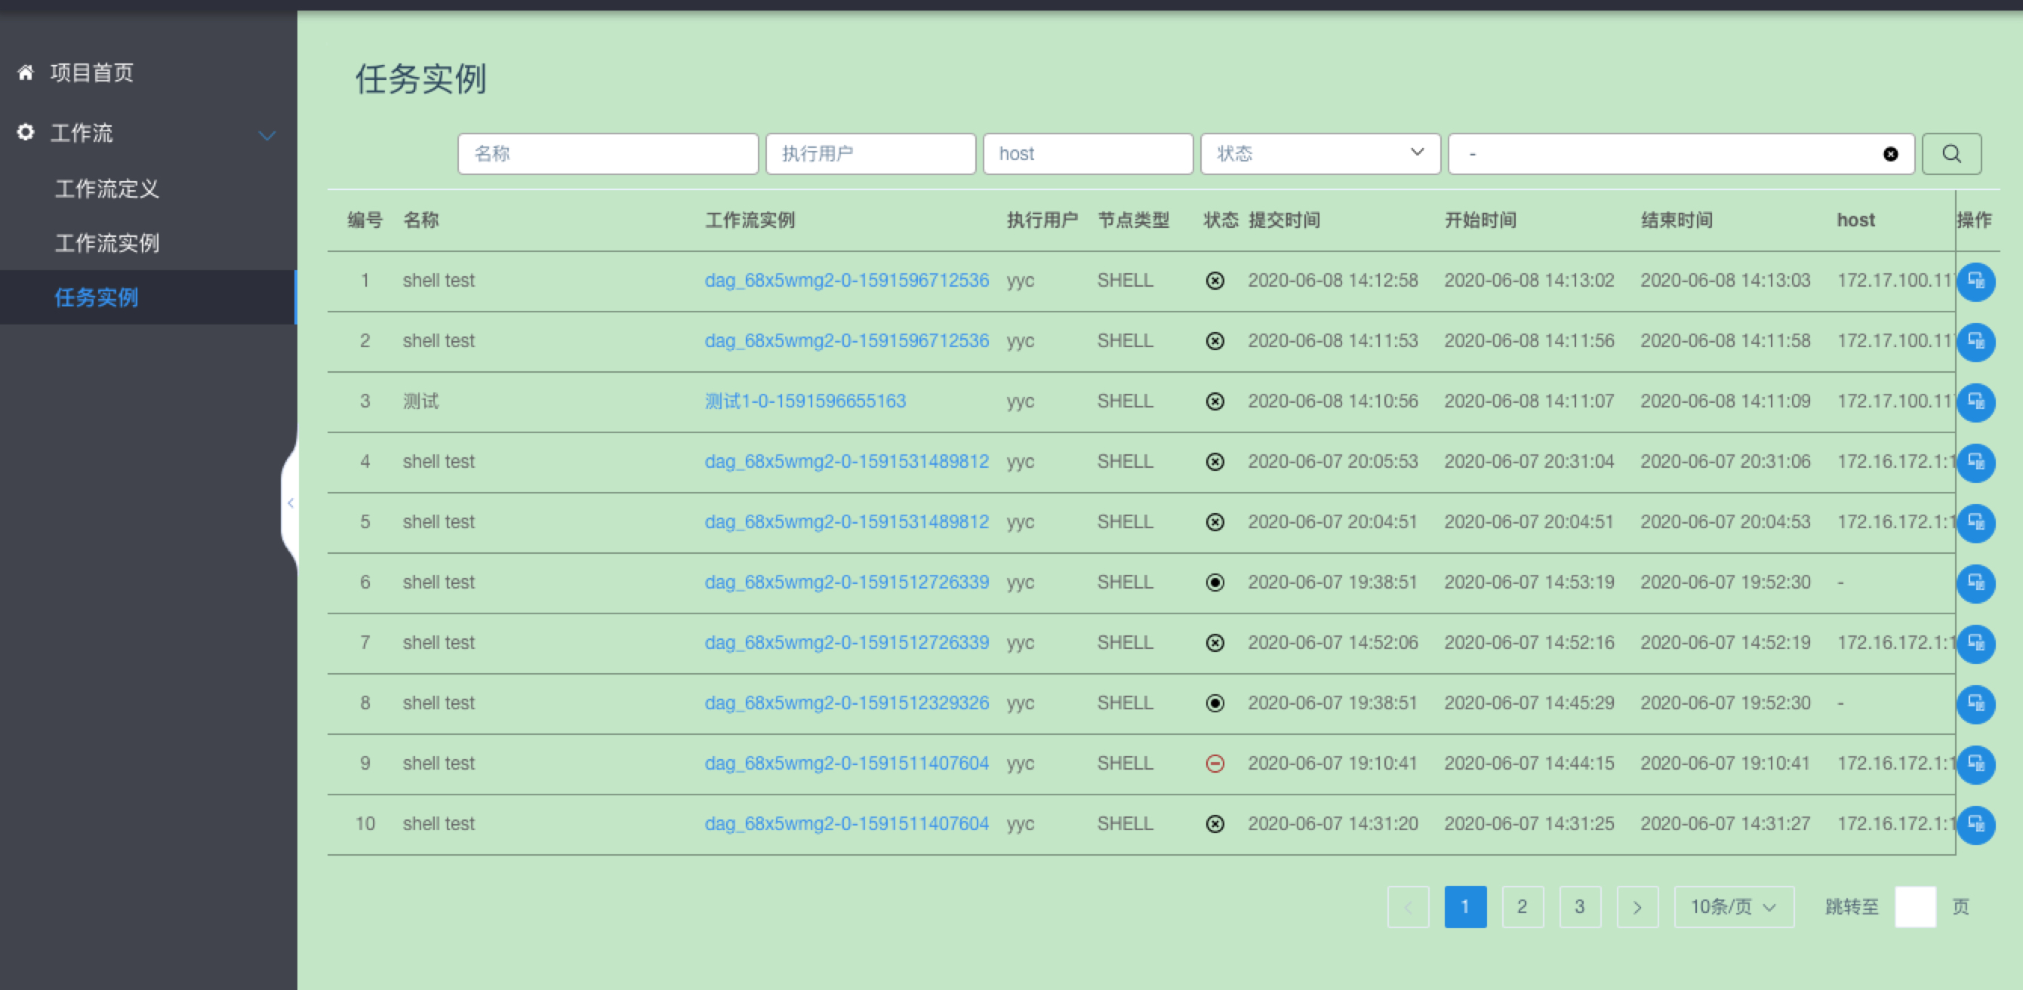Click the search magnifier button
The height and width of the screenshot is (990, 2023).
pos(1951,154)
